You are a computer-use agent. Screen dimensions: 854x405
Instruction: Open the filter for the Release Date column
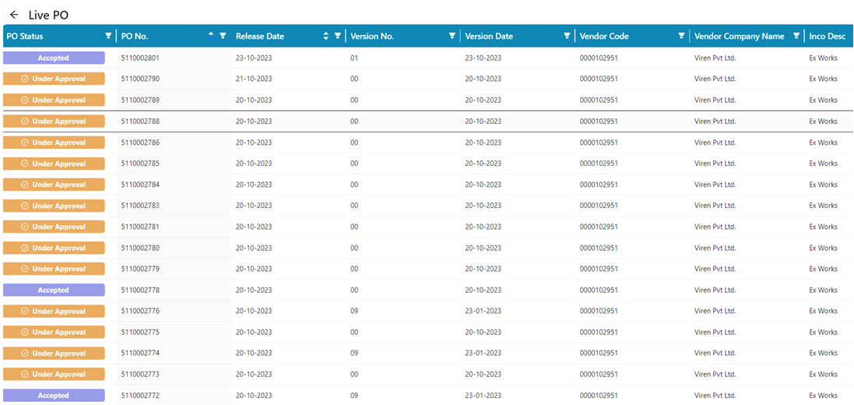337,36
